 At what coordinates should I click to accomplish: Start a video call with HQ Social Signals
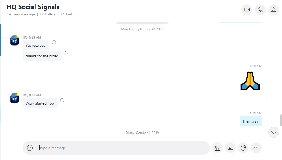(247, 10)
